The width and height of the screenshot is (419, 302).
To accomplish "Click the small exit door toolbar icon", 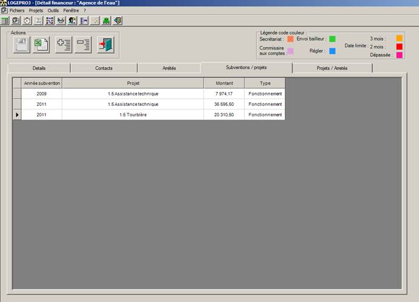I will point(117,21).
